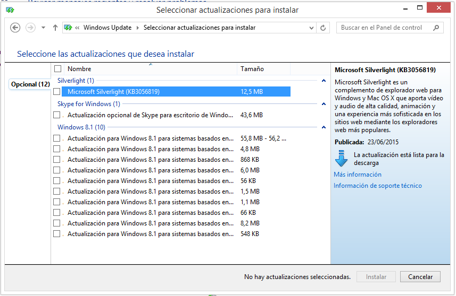Select the Microsoft Silverlight (KB3056819) row

[x=176, y=92]
